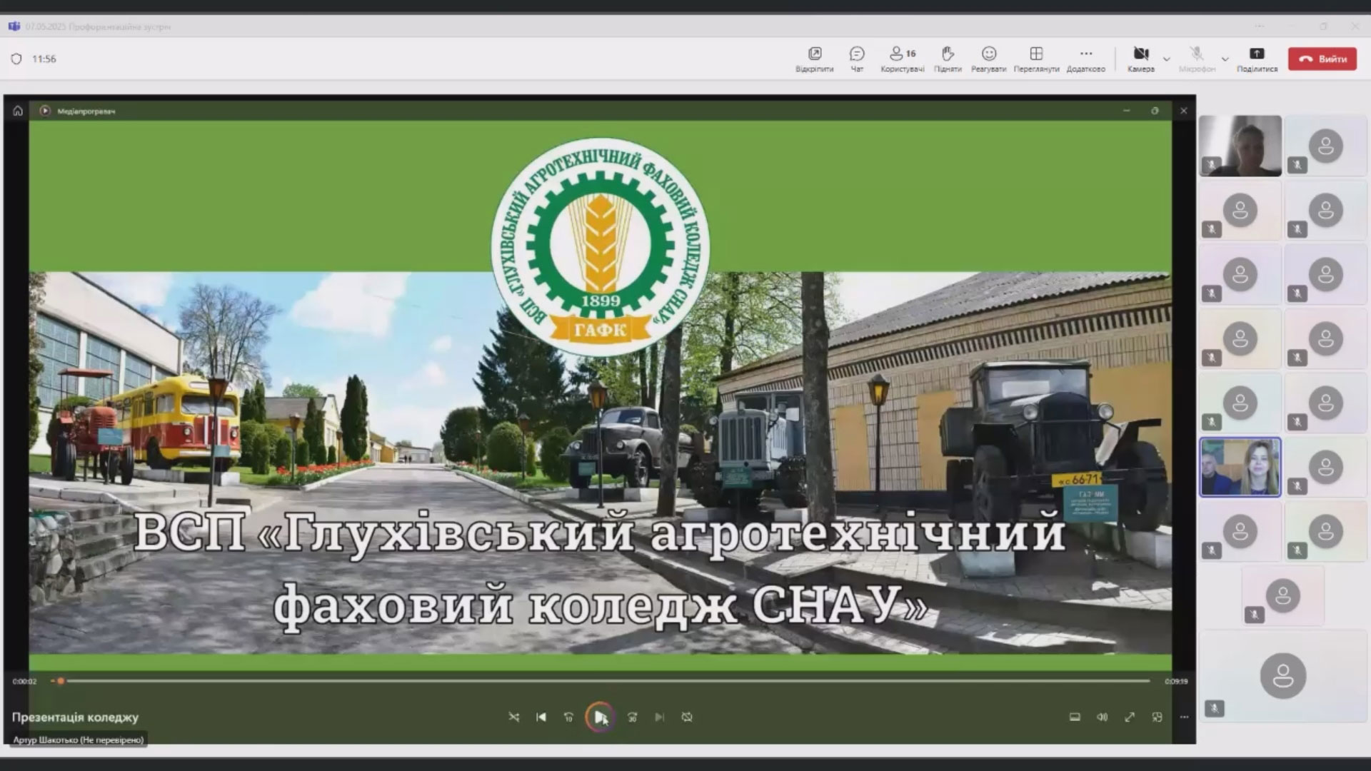Skip forward 30 seconds
This screenshot has width=1371, height=771.
click(632, 717)
